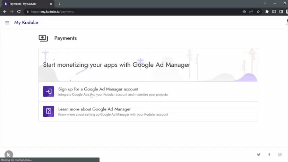Click the cast media icon in the browser toolbar

[x=274, y=11]
